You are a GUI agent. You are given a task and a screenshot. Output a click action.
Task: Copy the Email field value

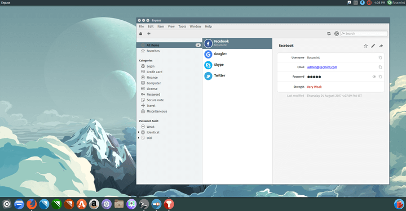[x=380, y=67]
